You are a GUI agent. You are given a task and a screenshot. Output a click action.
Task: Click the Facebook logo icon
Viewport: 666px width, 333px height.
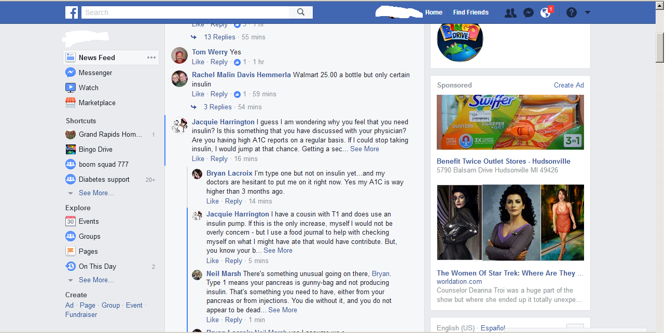72,12
